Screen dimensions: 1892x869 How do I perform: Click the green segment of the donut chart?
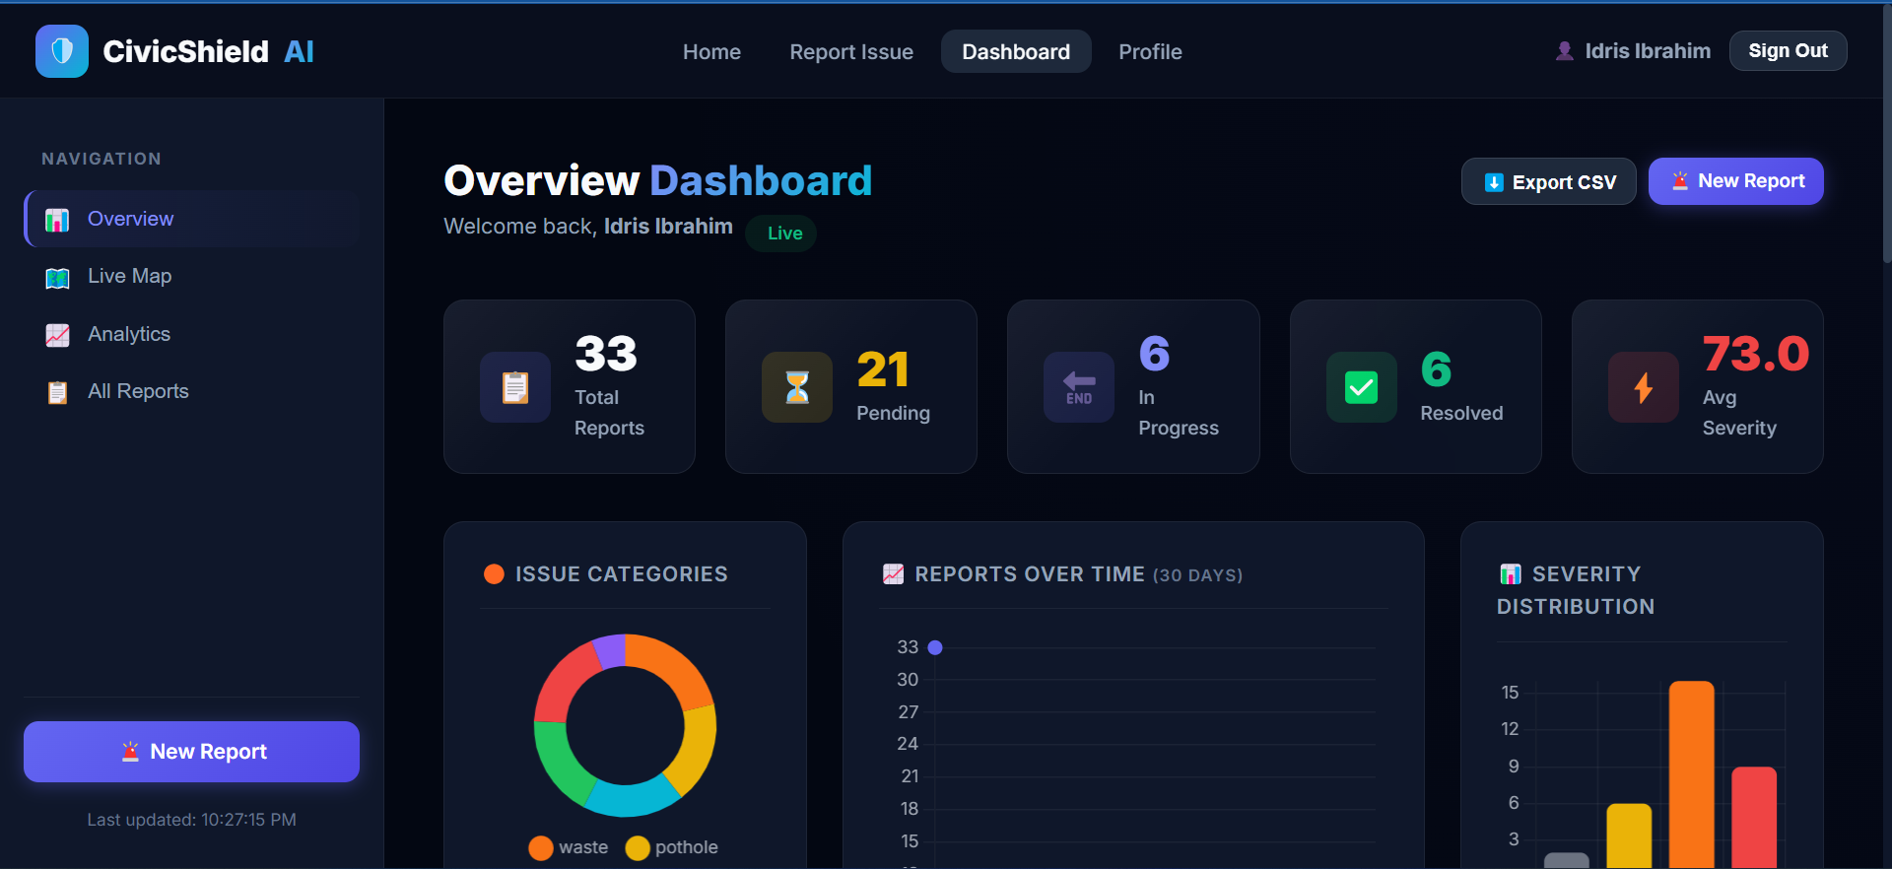[x=562, y=765]
